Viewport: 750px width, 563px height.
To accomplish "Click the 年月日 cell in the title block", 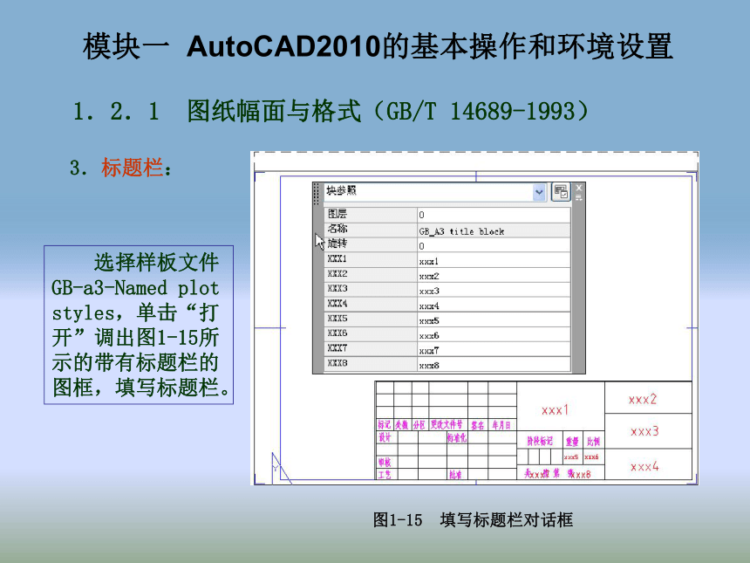I will click(501, 425).
